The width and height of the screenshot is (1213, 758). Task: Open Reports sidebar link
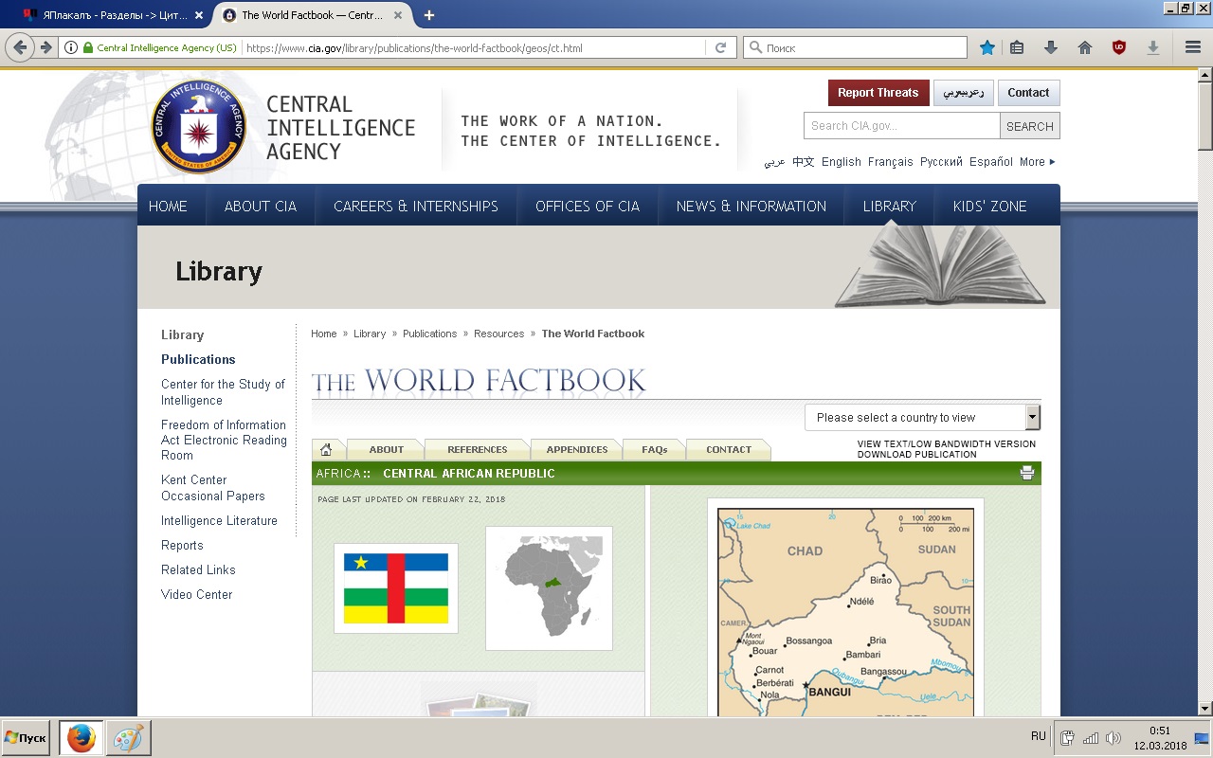point(182,546)
